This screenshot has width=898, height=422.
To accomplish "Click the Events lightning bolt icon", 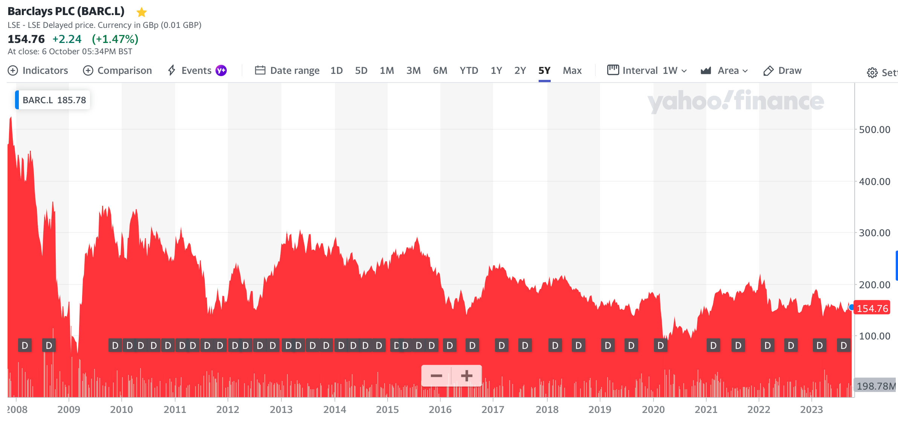I will 172,70.
